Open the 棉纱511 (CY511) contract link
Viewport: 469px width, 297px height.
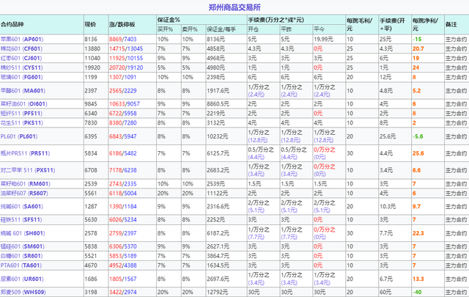(x=21, y=67)
